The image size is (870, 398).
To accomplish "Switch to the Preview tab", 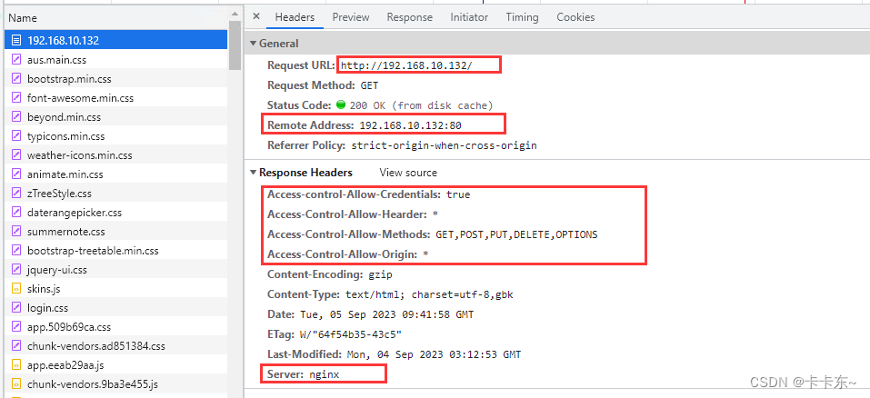I will point(350,17).
